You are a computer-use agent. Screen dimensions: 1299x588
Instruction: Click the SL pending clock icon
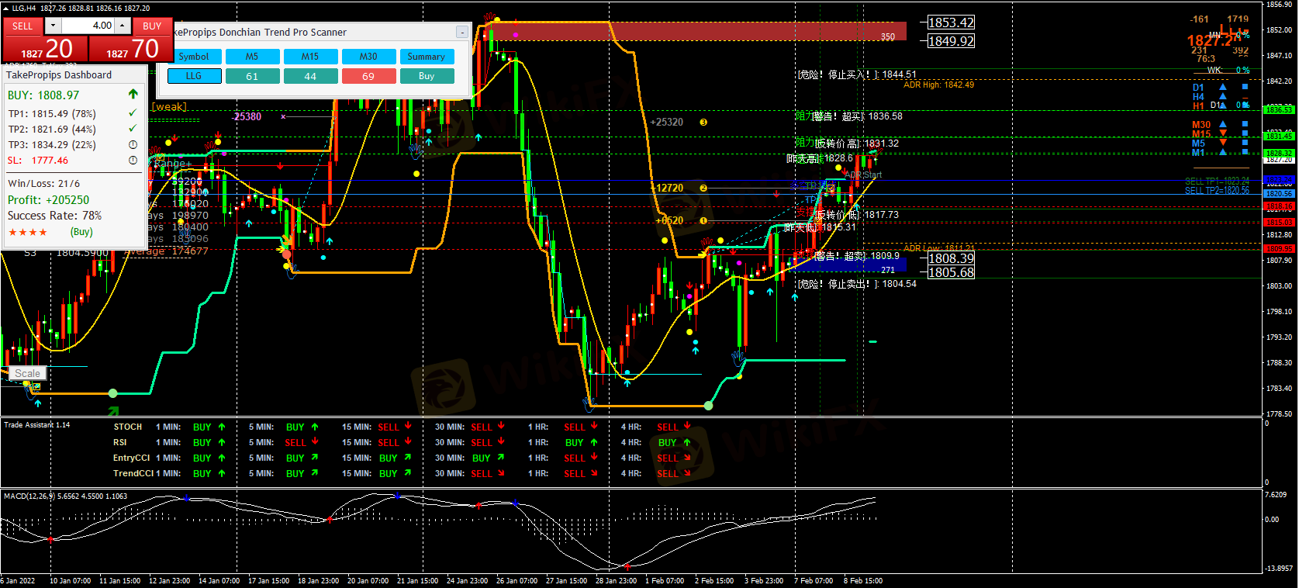click(133, 161)
